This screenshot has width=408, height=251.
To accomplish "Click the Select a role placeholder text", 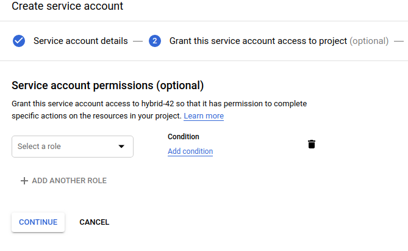I will [39, 147].
